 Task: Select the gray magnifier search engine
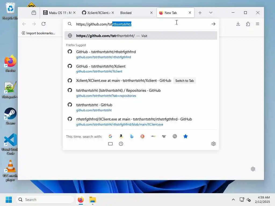point(175,136)
